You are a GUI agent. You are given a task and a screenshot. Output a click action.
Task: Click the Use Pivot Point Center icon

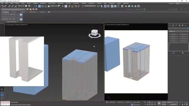59,6
